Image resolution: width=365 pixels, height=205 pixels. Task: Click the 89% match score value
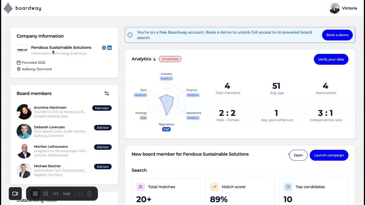(219, 199)
